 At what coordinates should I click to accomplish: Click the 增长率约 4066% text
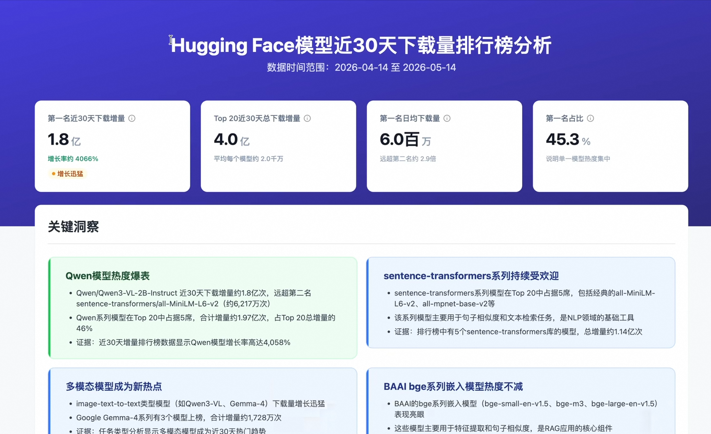[73, 159]
